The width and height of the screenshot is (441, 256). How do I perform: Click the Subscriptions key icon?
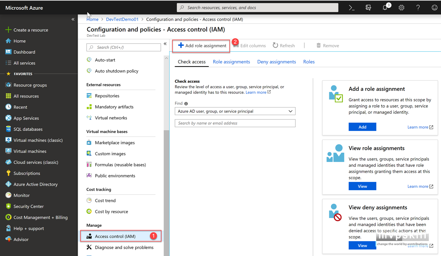point(8,173)
